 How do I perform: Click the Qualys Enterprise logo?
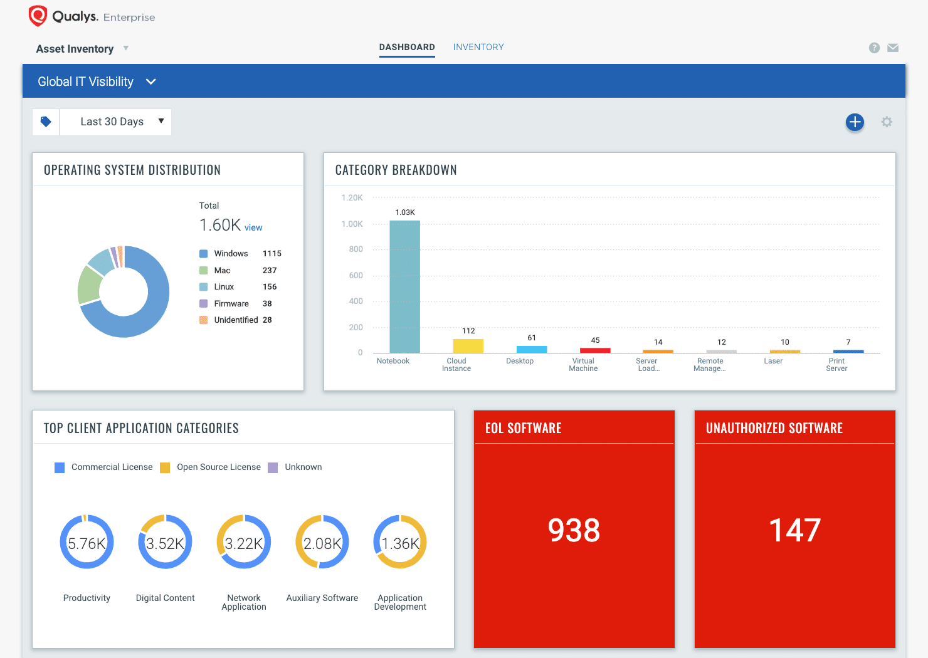pos(90,16)
